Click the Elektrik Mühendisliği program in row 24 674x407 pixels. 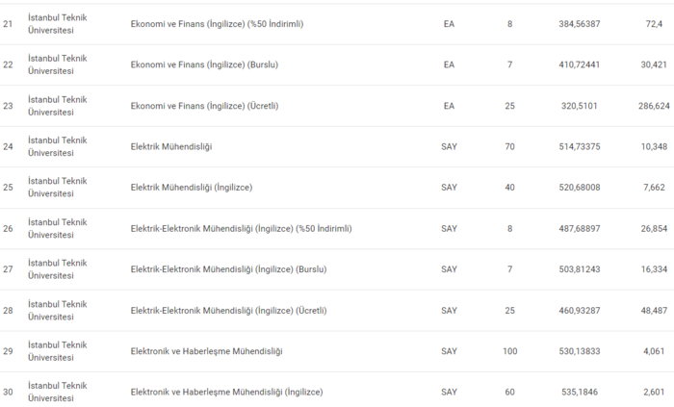(x=171, y=146)
